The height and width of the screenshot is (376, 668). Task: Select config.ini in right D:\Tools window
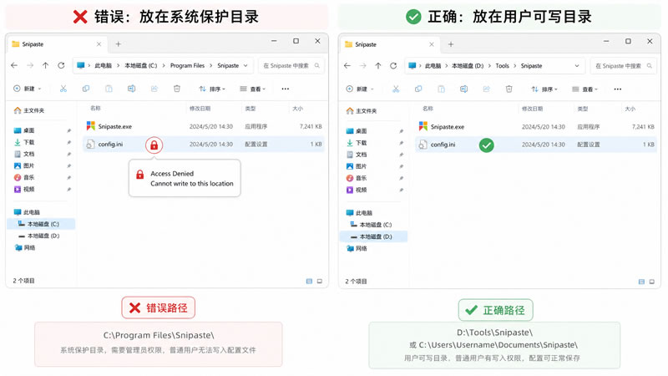pos(536,145)
